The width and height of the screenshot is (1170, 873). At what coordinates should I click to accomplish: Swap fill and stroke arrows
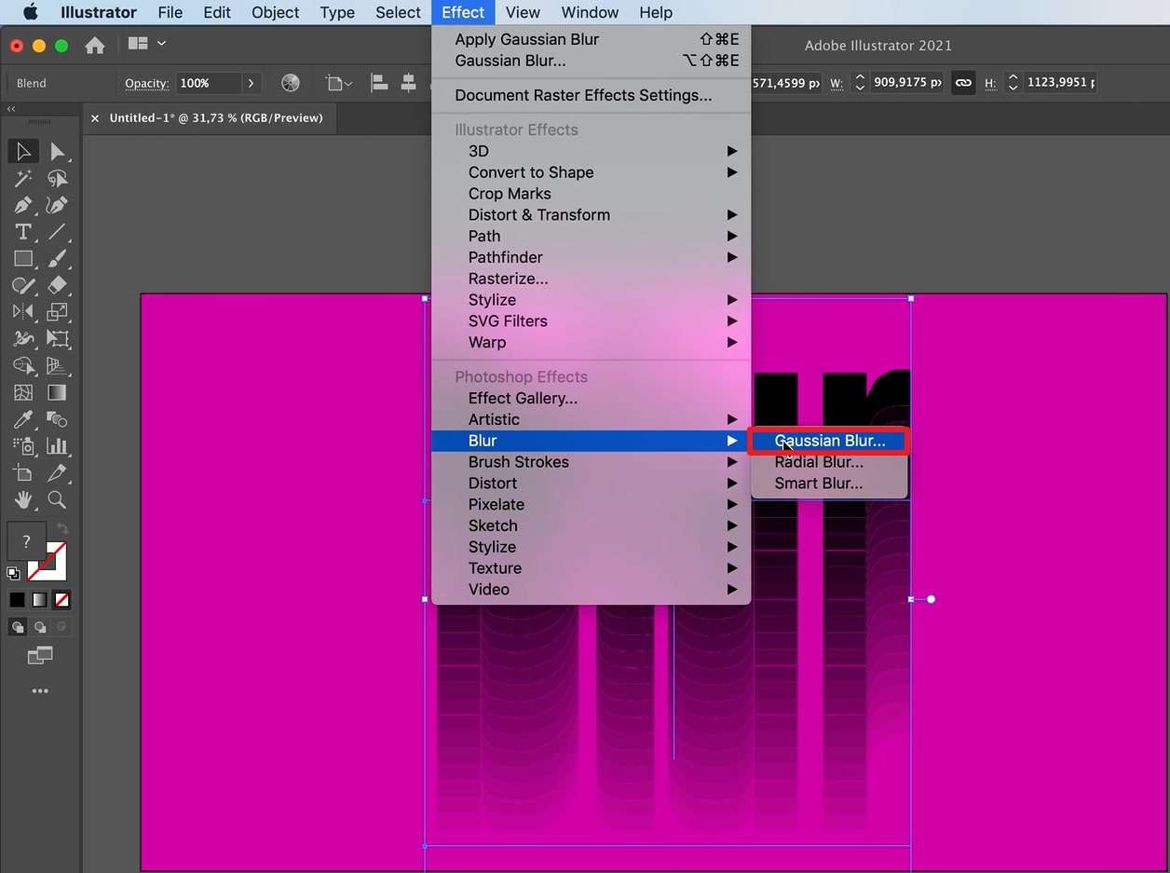tap(62, 529)
